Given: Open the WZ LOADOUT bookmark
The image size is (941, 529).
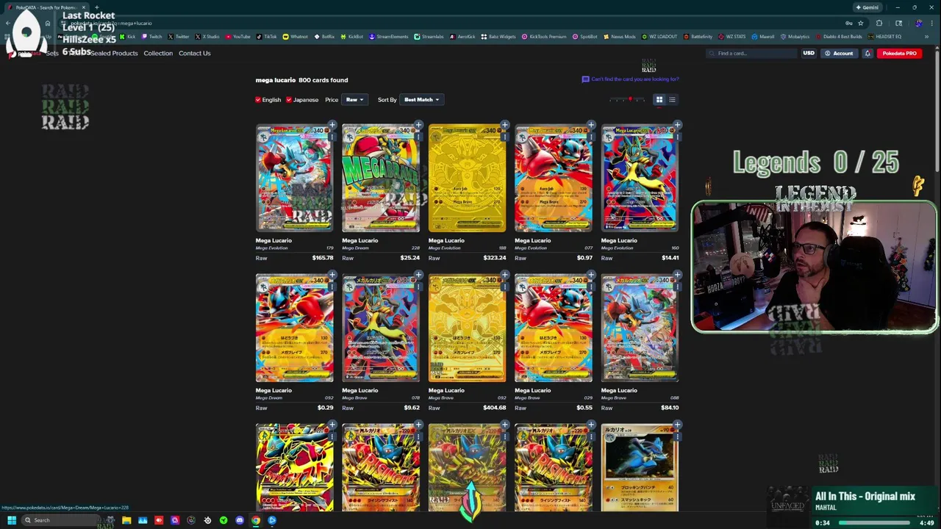Looking at the screenshot, I should coord(659,37).
